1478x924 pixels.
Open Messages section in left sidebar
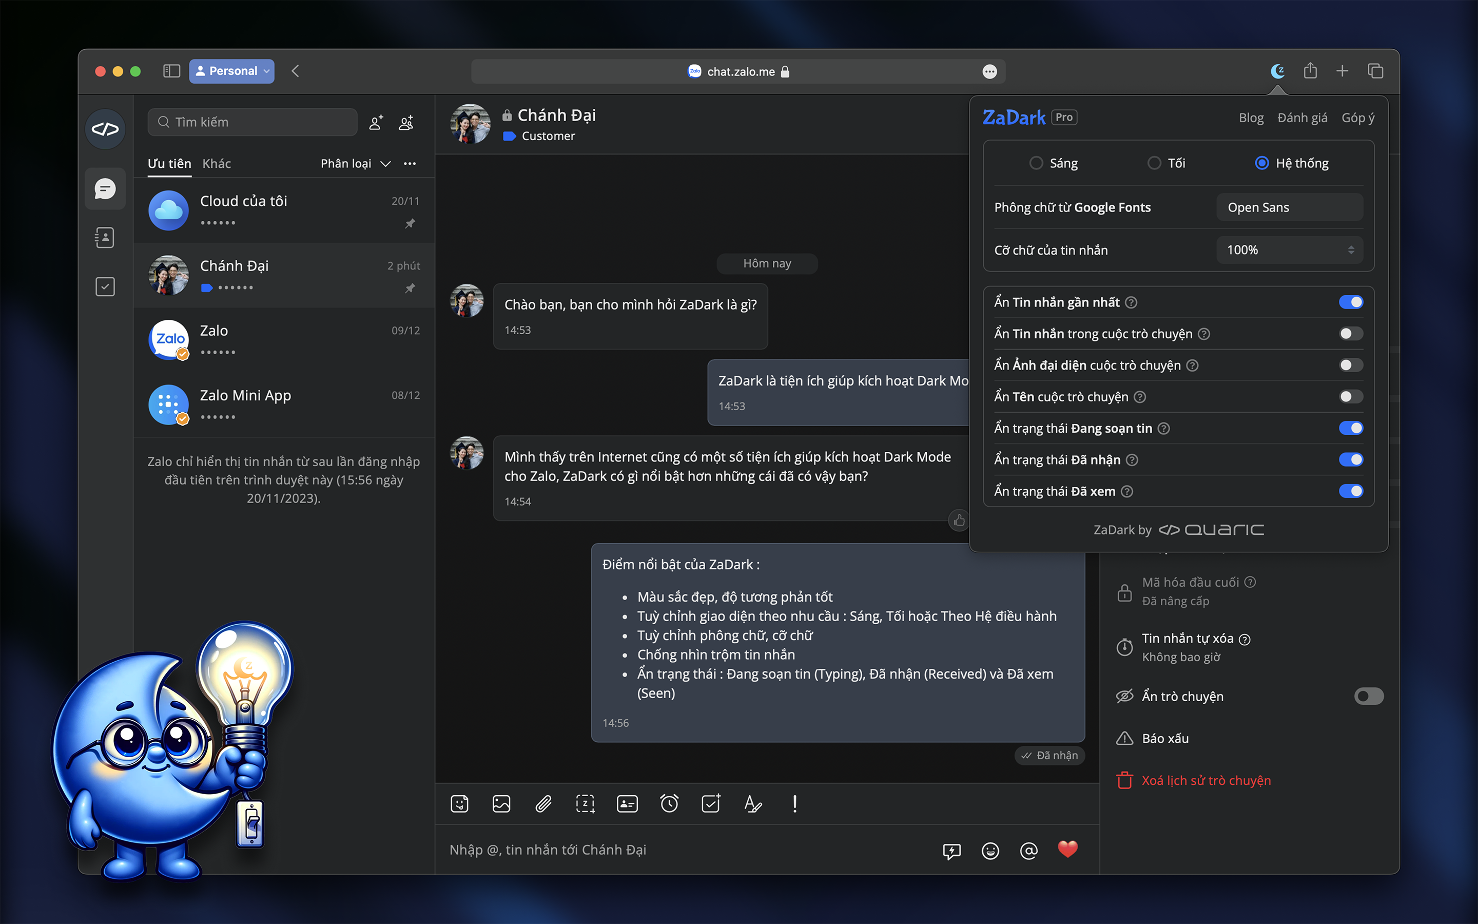coord(105,188)
